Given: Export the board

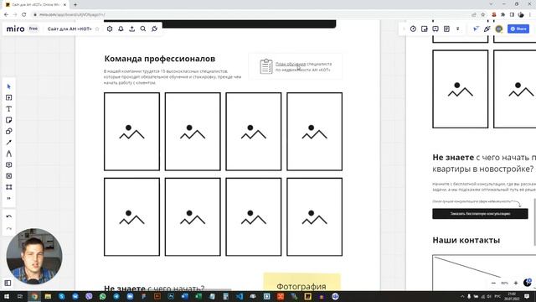Looking at the screenshot, I should tap(132, 29).
